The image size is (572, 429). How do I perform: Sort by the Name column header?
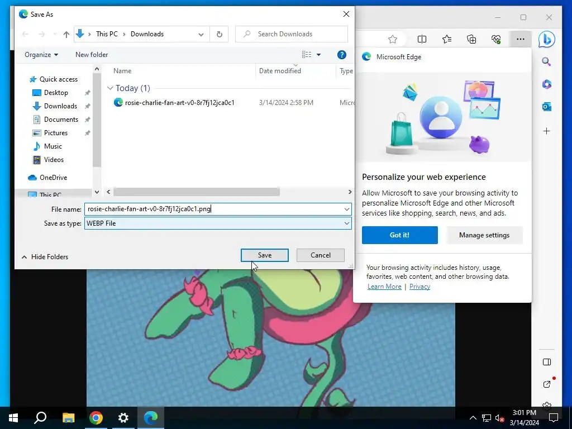pyautogui.click(x=122, y=71)
